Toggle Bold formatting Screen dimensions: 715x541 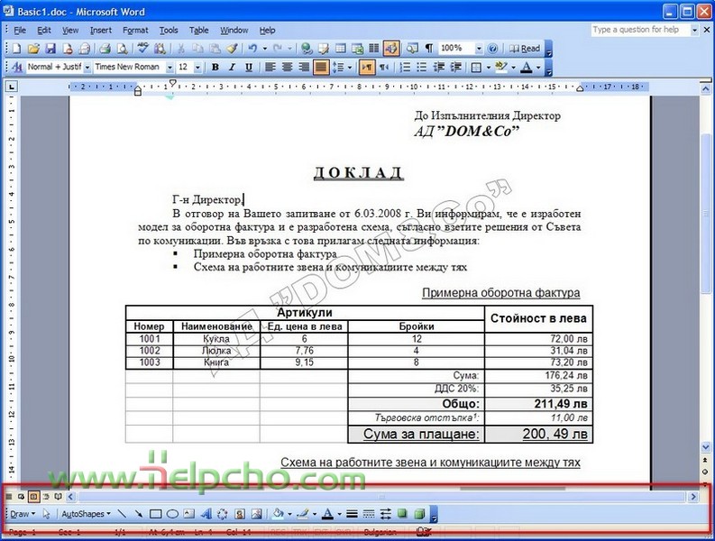click(x=215, y=68)
